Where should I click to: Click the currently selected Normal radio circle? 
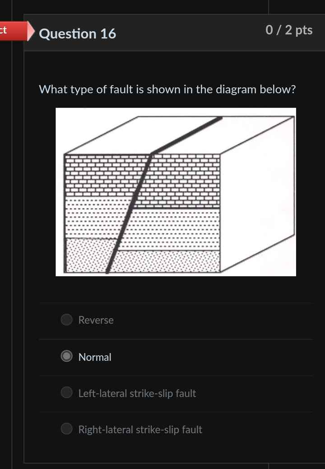pos(66,356)
